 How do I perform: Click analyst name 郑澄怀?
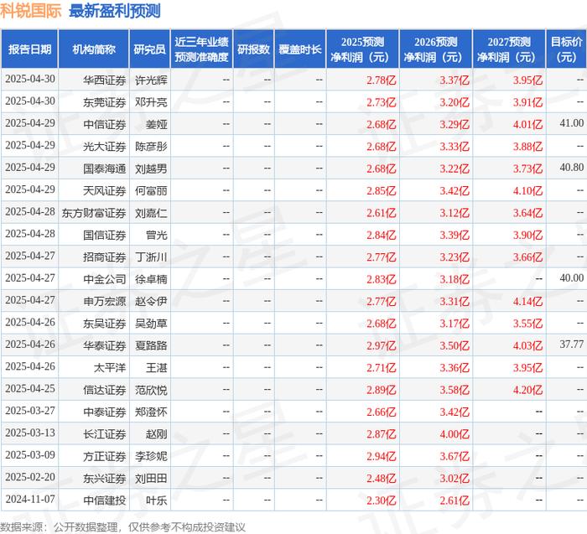tap(151, 412)
